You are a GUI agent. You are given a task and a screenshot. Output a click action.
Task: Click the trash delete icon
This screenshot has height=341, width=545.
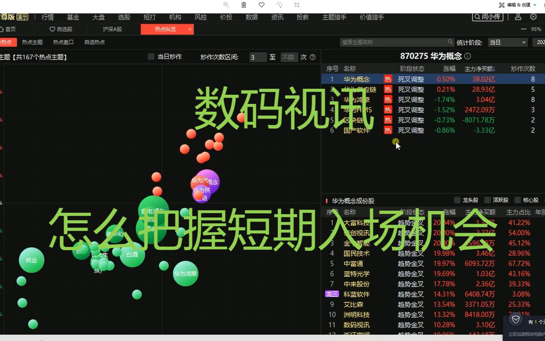click(x=244, y=5)
